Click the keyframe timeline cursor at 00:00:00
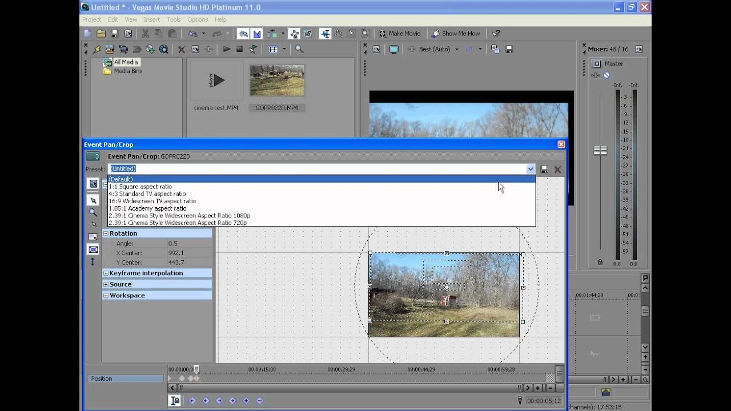The height and width of the screenshot is (411, 731). coord(196,369)
